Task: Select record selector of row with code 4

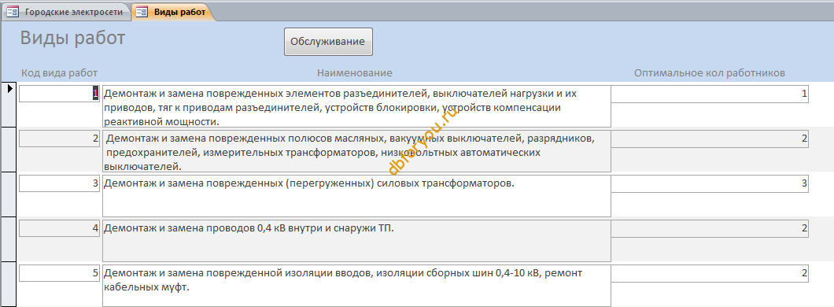Action: point(9,239)
